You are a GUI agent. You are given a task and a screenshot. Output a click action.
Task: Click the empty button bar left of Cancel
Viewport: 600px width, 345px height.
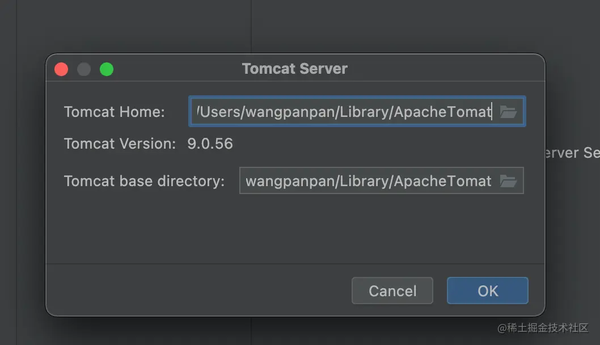198,291
